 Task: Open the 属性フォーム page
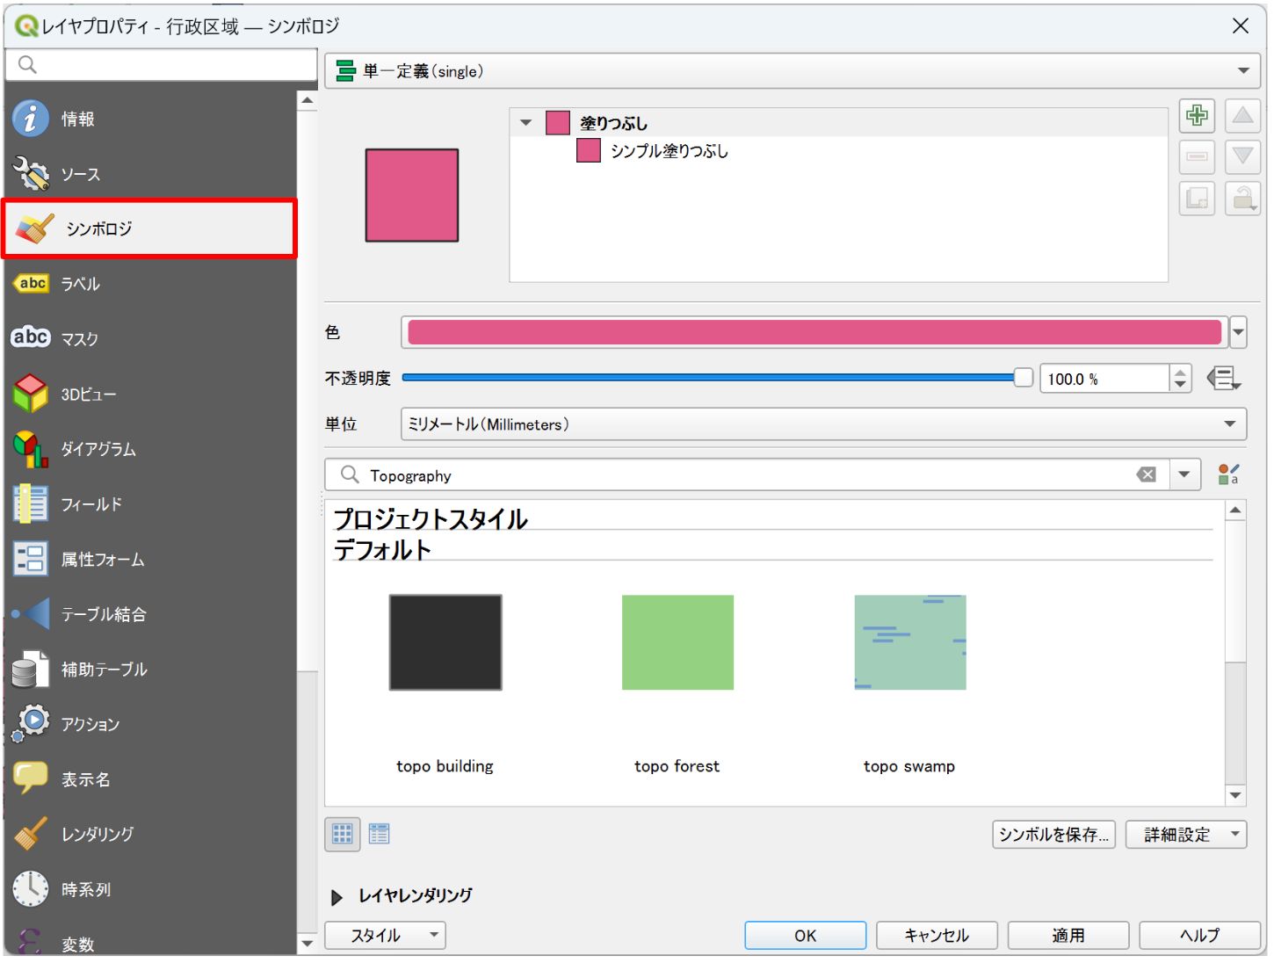[150, 559]
